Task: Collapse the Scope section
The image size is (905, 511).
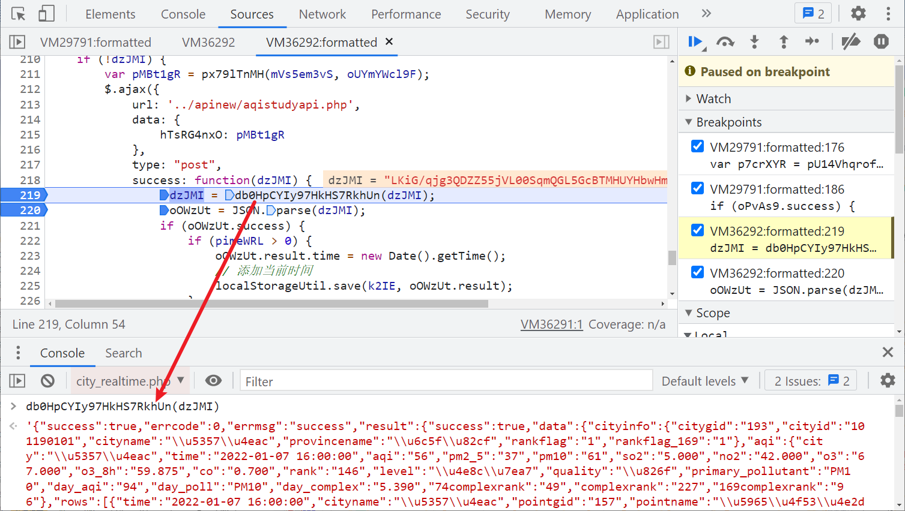Action: pyautogui.click(x=787, y=312)
